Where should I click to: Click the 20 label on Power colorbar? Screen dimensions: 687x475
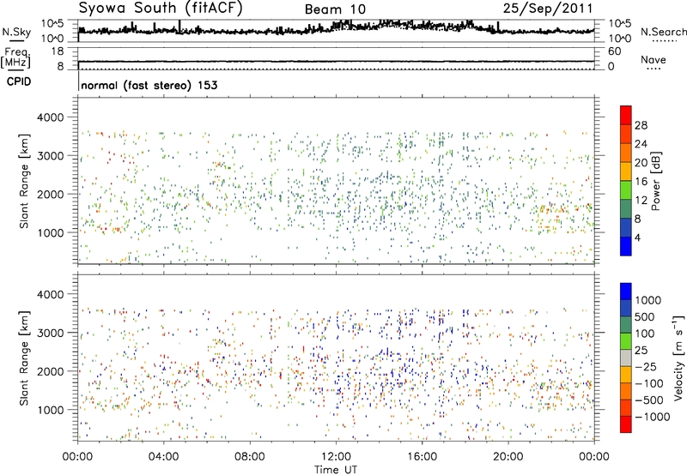tap(641, 163)
